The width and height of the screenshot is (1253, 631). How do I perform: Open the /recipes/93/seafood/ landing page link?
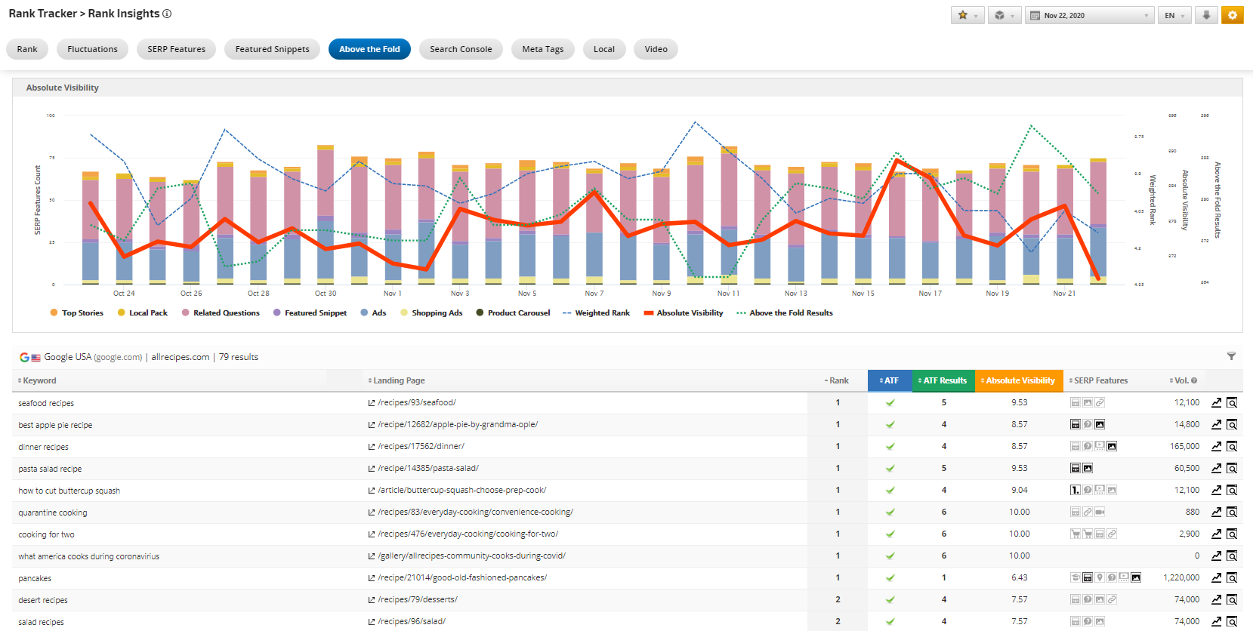[417, 403]
